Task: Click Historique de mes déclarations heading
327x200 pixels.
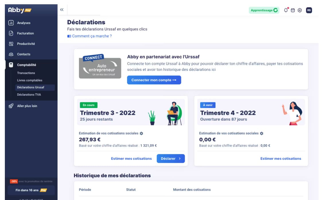Action: (x=112, y=175)
